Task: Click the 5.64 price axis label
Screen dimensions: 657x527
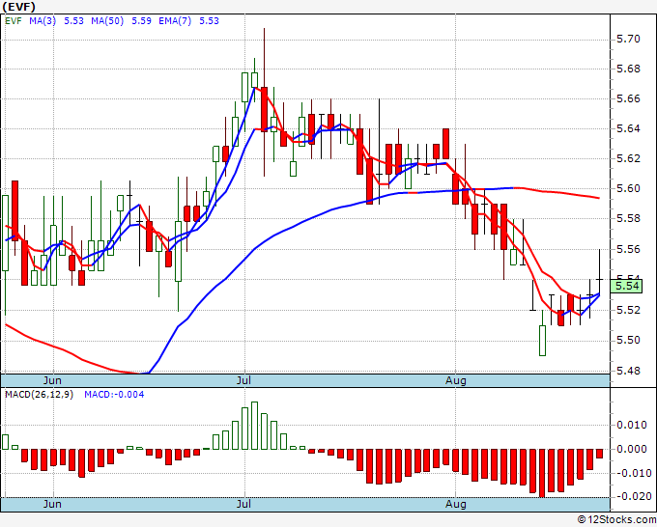Action: tap(629, 129)
